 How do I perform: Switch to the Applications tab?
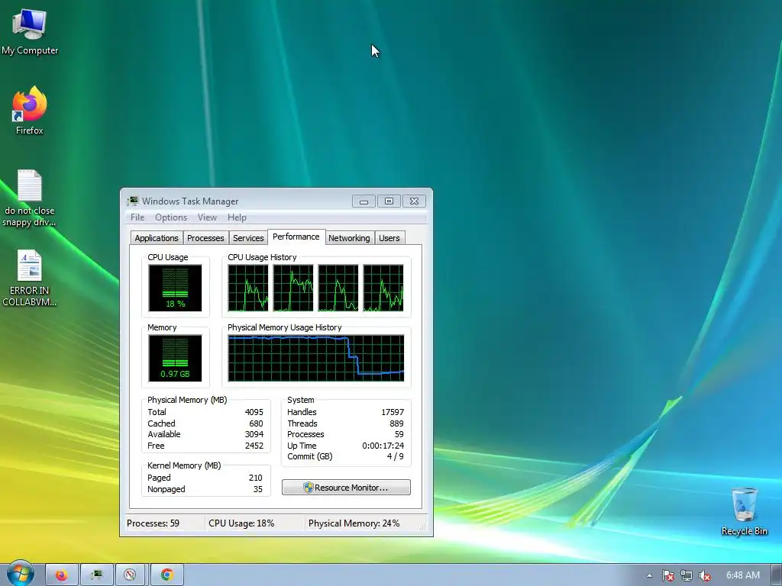[157, 238]
